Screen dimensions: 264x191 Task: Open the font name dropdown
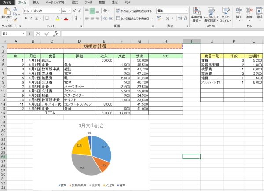(x=59, y=11)
